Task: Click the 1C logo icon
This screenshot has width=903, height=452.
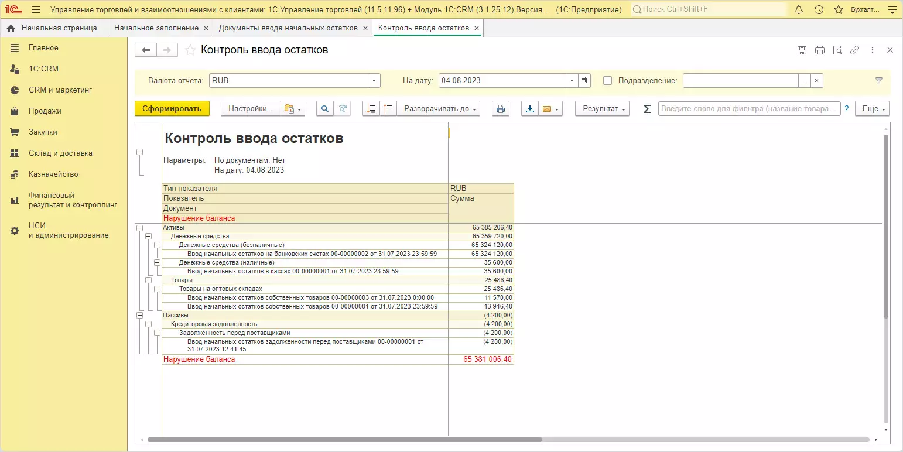Action: click(x=13, y=10)
